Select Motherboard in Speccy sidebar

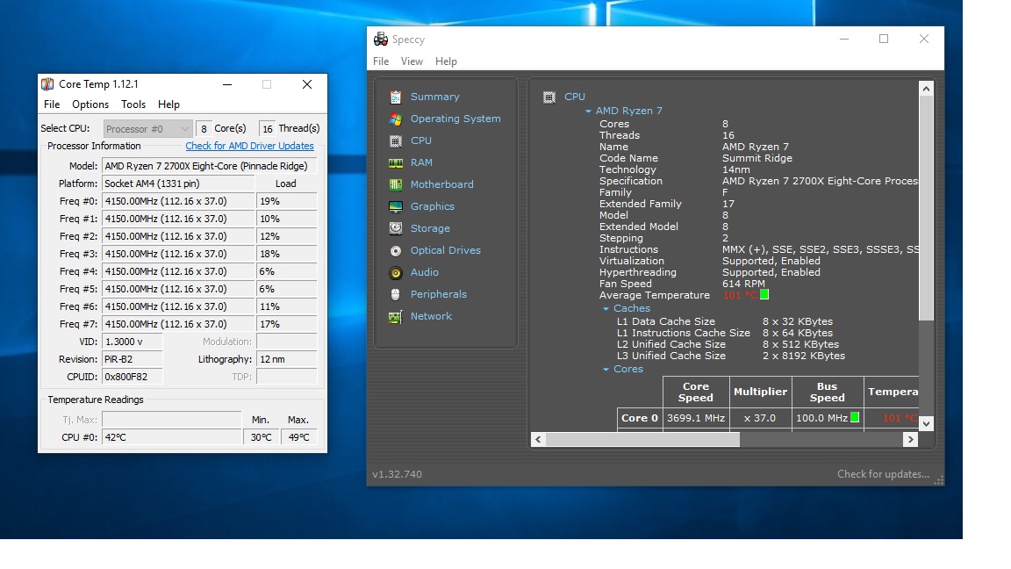click(x=441, y=184)
